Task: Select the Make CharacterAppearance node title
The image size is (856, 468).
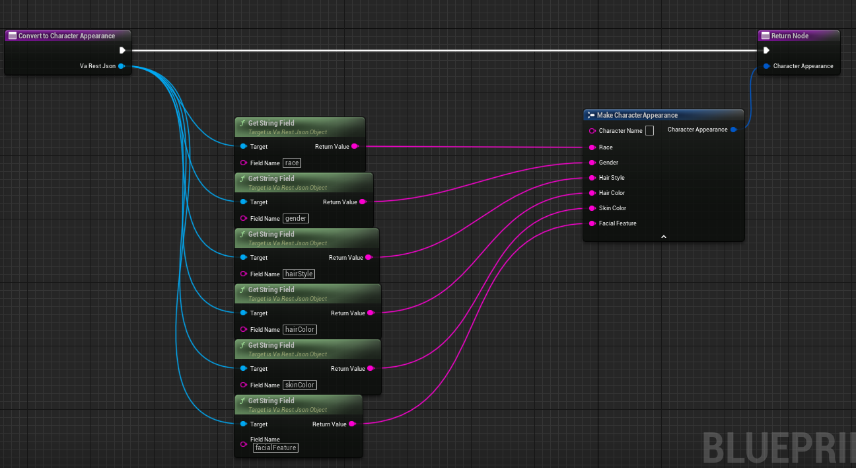Action: [x=637, y=115]
